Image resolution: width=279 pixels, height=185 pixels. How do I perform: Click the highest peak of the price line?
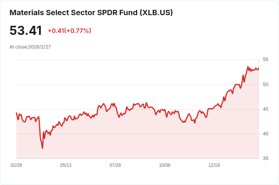click(x=248, y=67)
